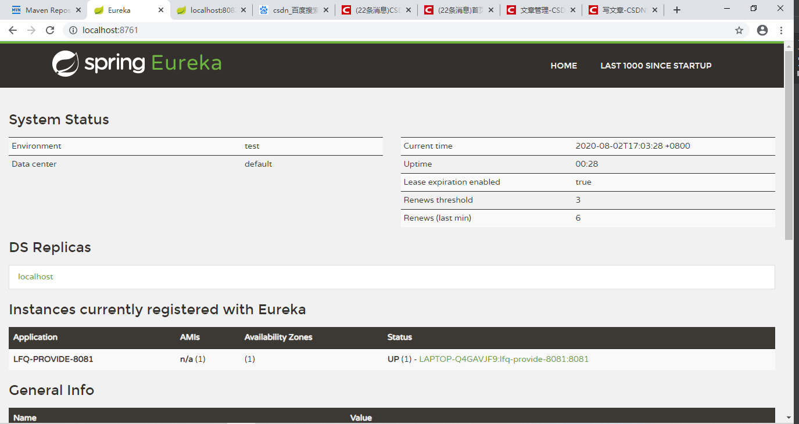Click the browser forward arrow

tap(31, 30)
